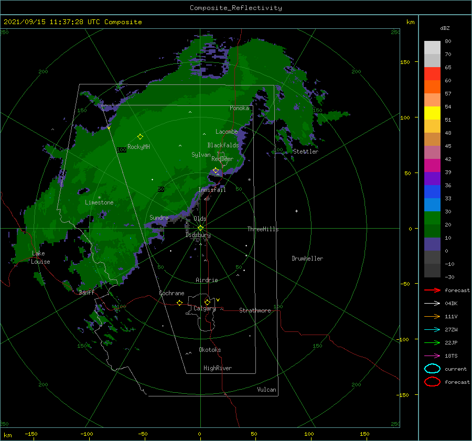
Task: Click the yellow diamond marker inside Calgary
Action: coord(207,302)
